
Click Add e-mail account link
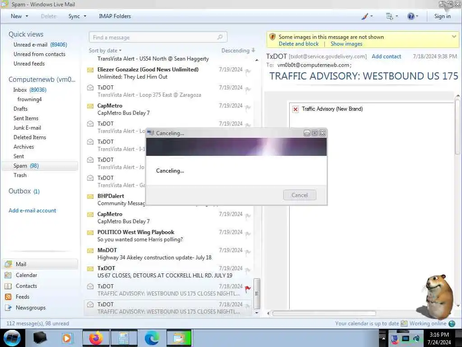pyautogui.click(x=32, y=211)
